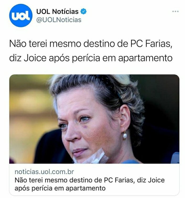Open link card headline starting 'Não terei mesmo destino'
The width and height of the screenshot is (185, 198).
click(90, 184)
